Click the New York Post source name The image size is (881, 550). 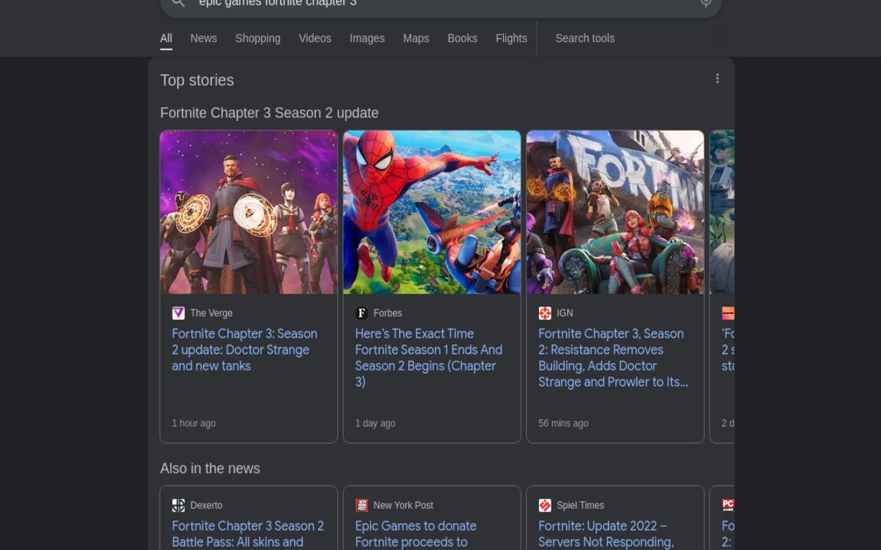click(403, 505)
